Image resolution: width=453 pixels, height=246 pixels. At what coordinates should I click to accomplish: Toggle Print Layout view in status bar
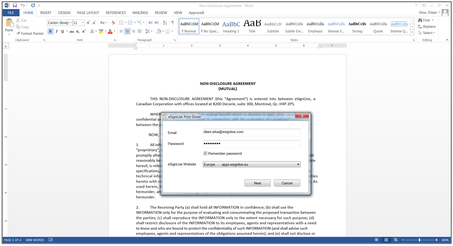pyautogui.click(x=386, y=240)
